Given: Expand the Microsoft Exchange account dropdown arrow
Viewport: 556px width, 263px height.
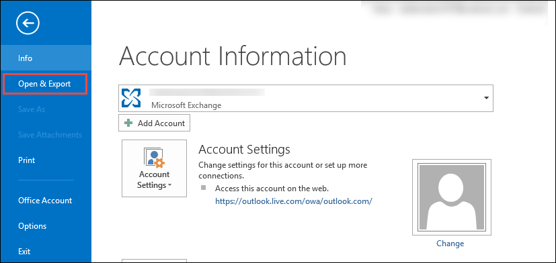Looking at the screenshot, I should pyautogui.click(x=487, y=98).
